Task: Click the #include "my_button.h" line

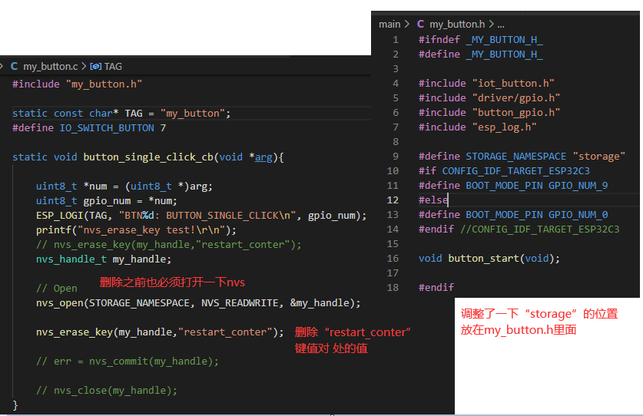Action: pyautogui.click(x=77, y=84)
